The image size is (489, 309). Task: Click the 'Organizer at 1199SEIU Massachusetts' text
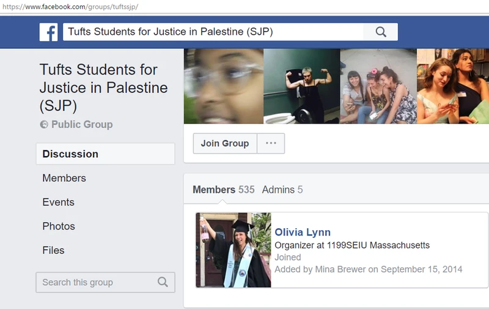pyautogui.click(x=352, y=245)
